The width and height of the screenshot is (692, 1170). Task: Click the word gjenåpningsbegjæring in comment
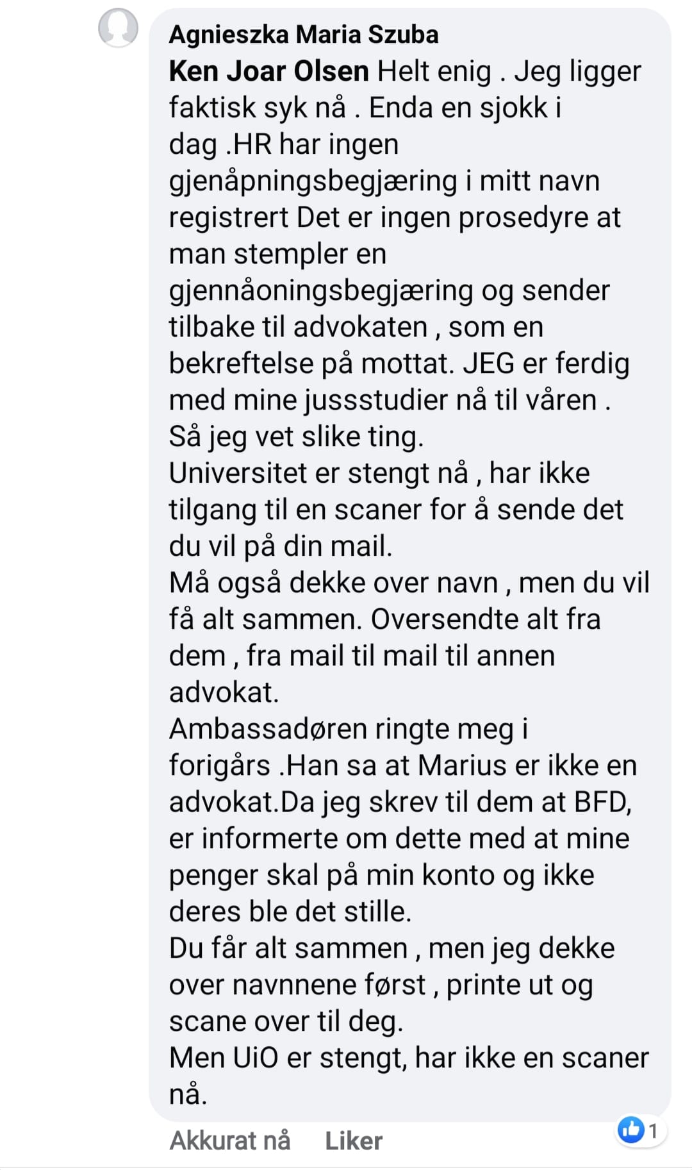tap(313, 182)
